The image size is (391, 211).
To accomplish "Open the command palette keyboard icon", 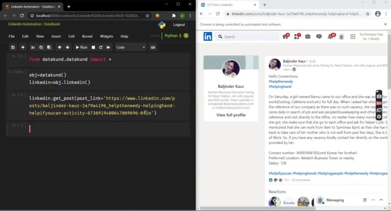I will [153, 47].
